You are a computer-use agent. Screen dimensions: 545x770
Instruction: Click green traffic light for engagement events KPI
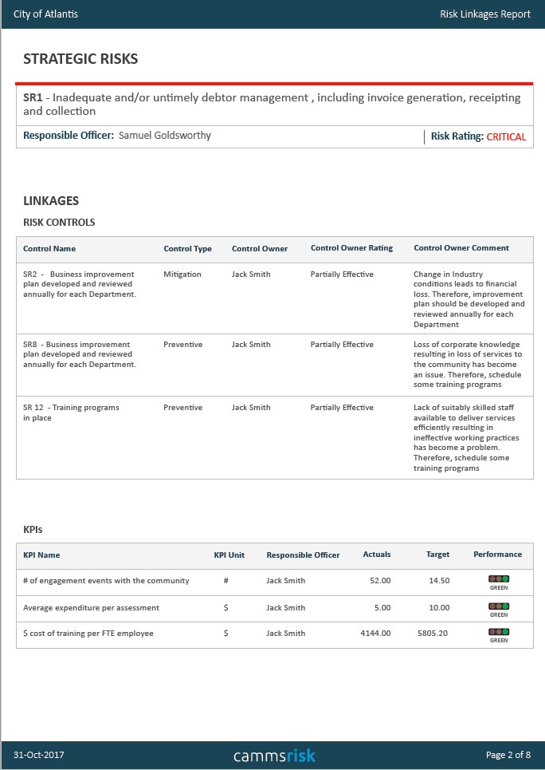coord(499,579)
